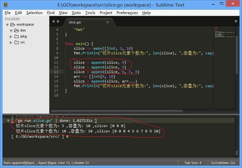242x168 pixels.
Task: Select the pkg folder label
Action: 24,37
